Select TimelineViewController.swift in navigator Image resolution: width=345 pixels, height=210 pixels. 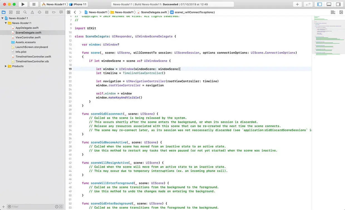(x=33, y=56)
